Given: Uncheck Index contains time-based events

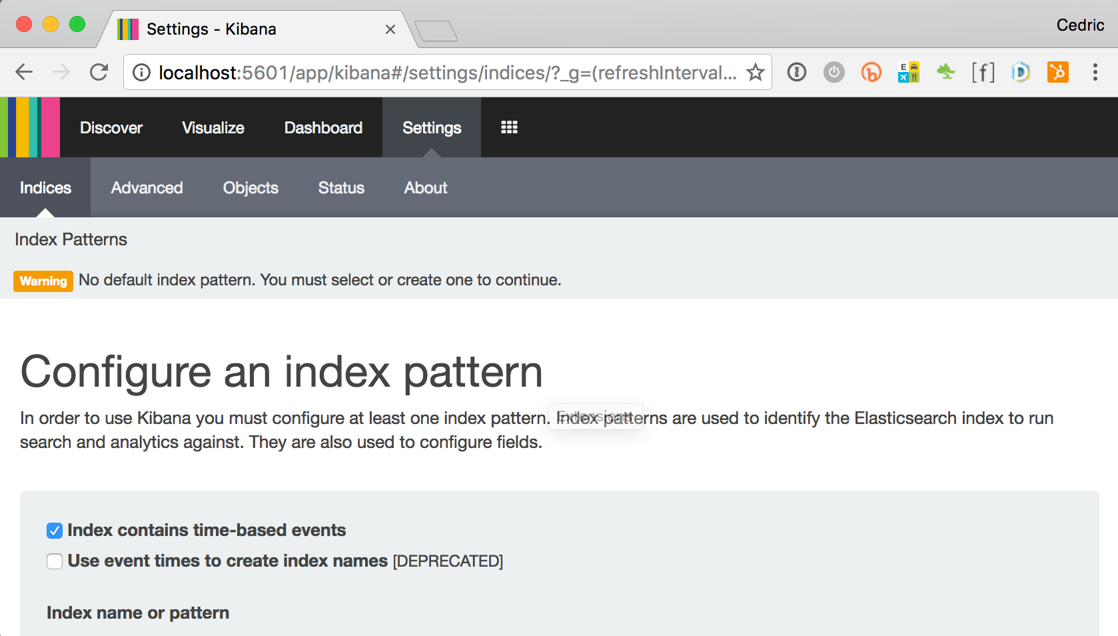Looking at the screenshot, I should point(55,531).
